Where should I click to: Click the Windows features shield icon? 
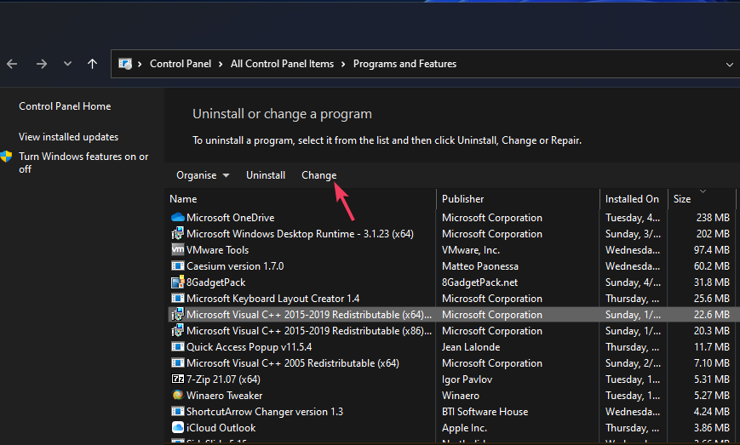click(7, 157)
